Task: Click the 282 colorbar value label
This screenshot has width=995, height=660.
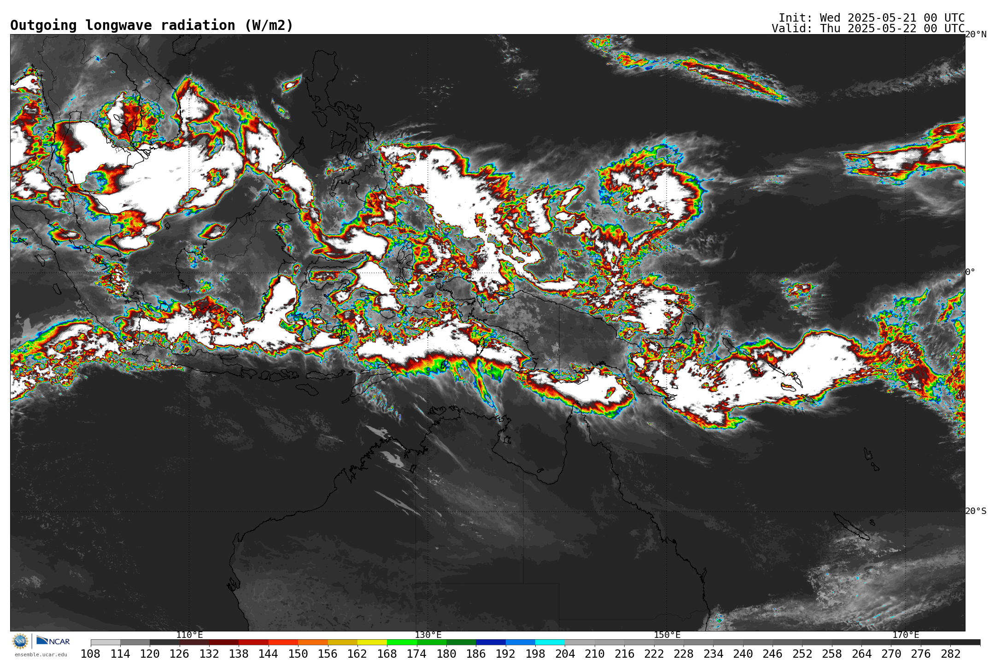Action: tap(950, 654)
